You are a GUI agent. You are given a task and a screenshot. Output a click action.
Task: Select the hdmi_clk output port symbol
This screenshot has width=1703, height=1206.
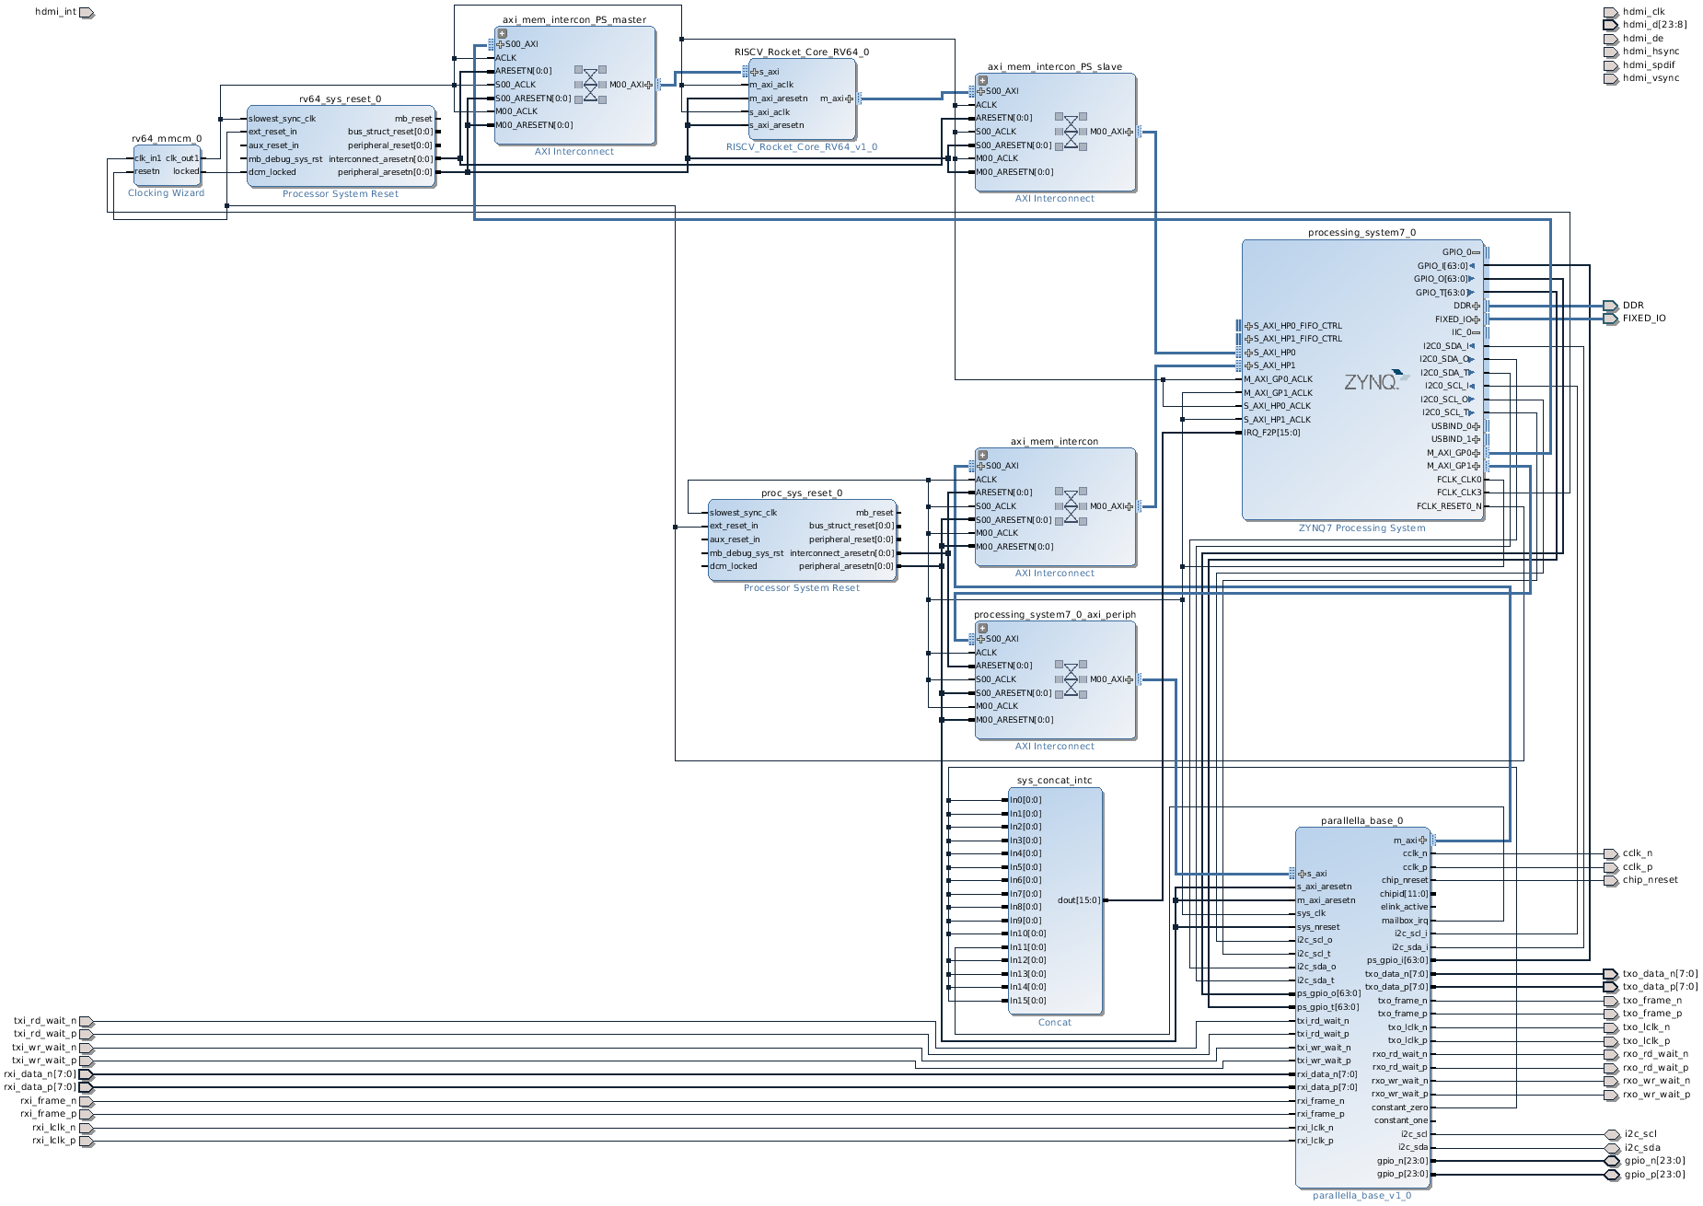click(x=1610, y=13)
